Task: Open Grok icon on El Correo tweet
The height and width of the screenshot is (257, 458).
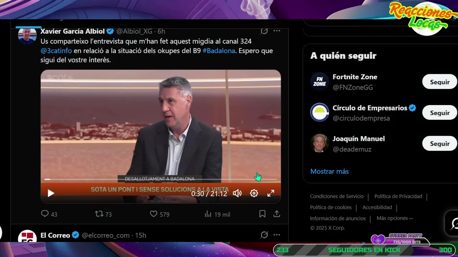Action: pos(264,235)
